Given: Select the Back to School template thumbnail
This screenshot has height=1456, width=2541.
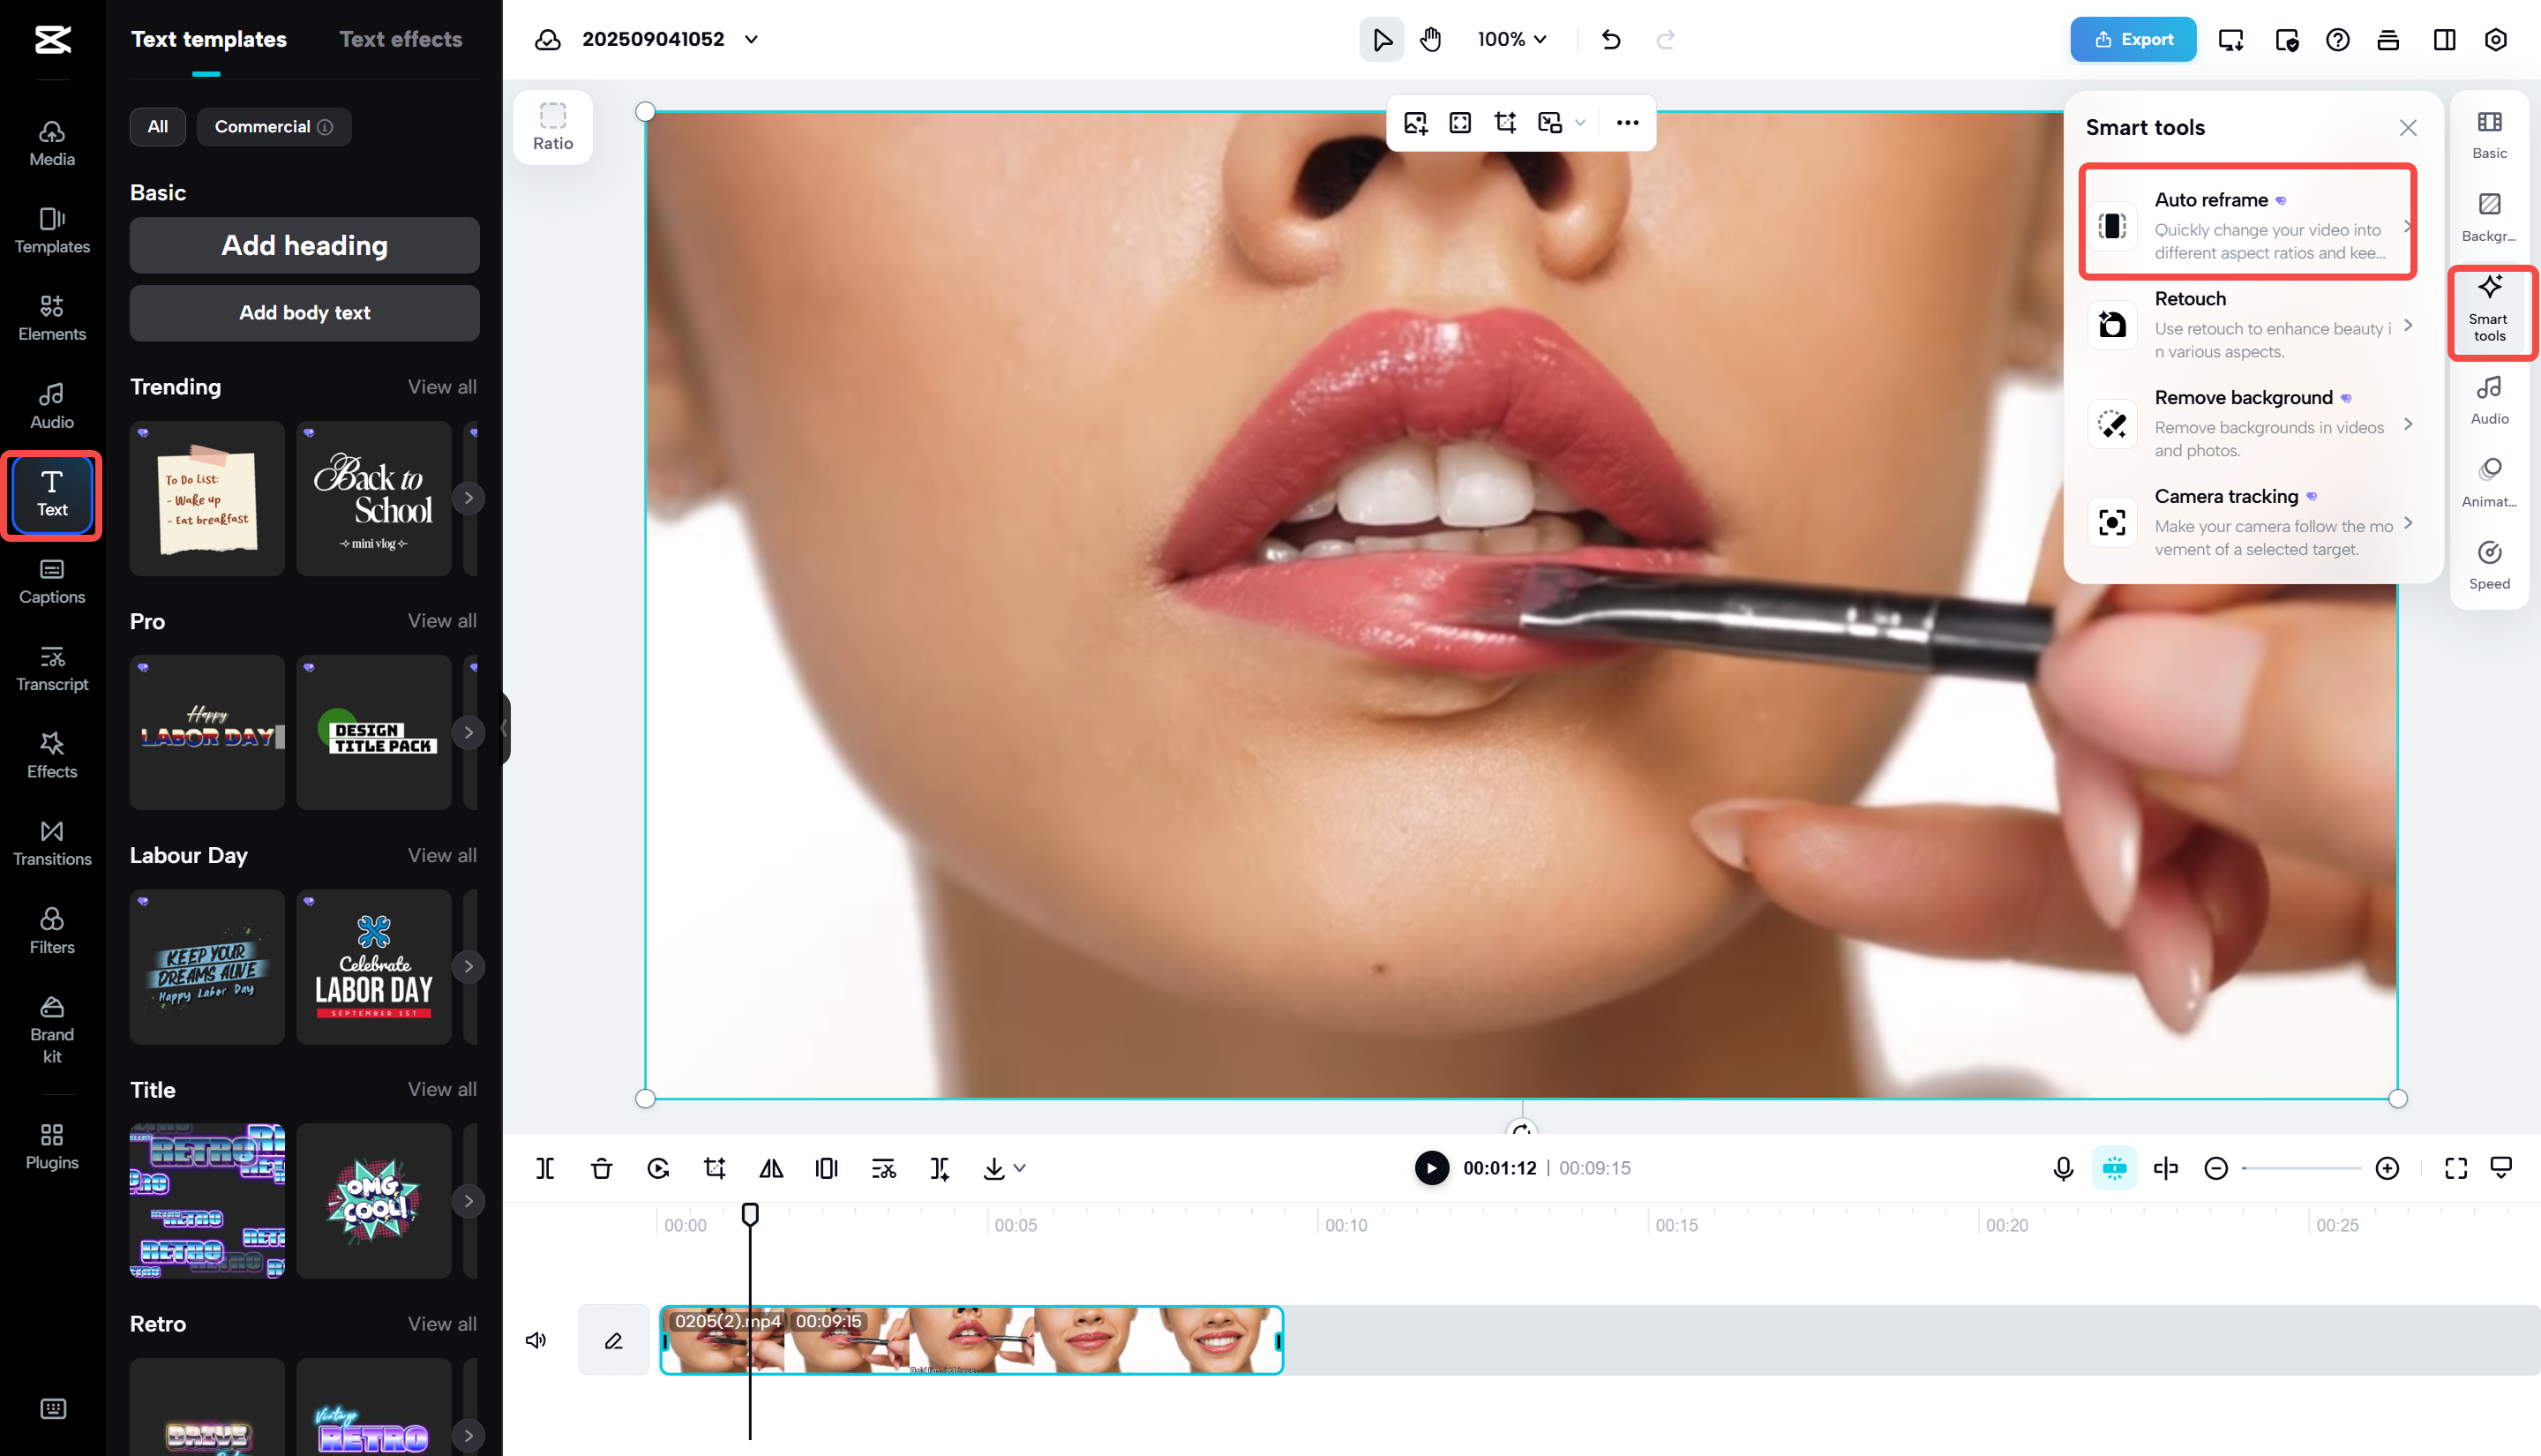Looking at the screenshot, I should (373, 497).
